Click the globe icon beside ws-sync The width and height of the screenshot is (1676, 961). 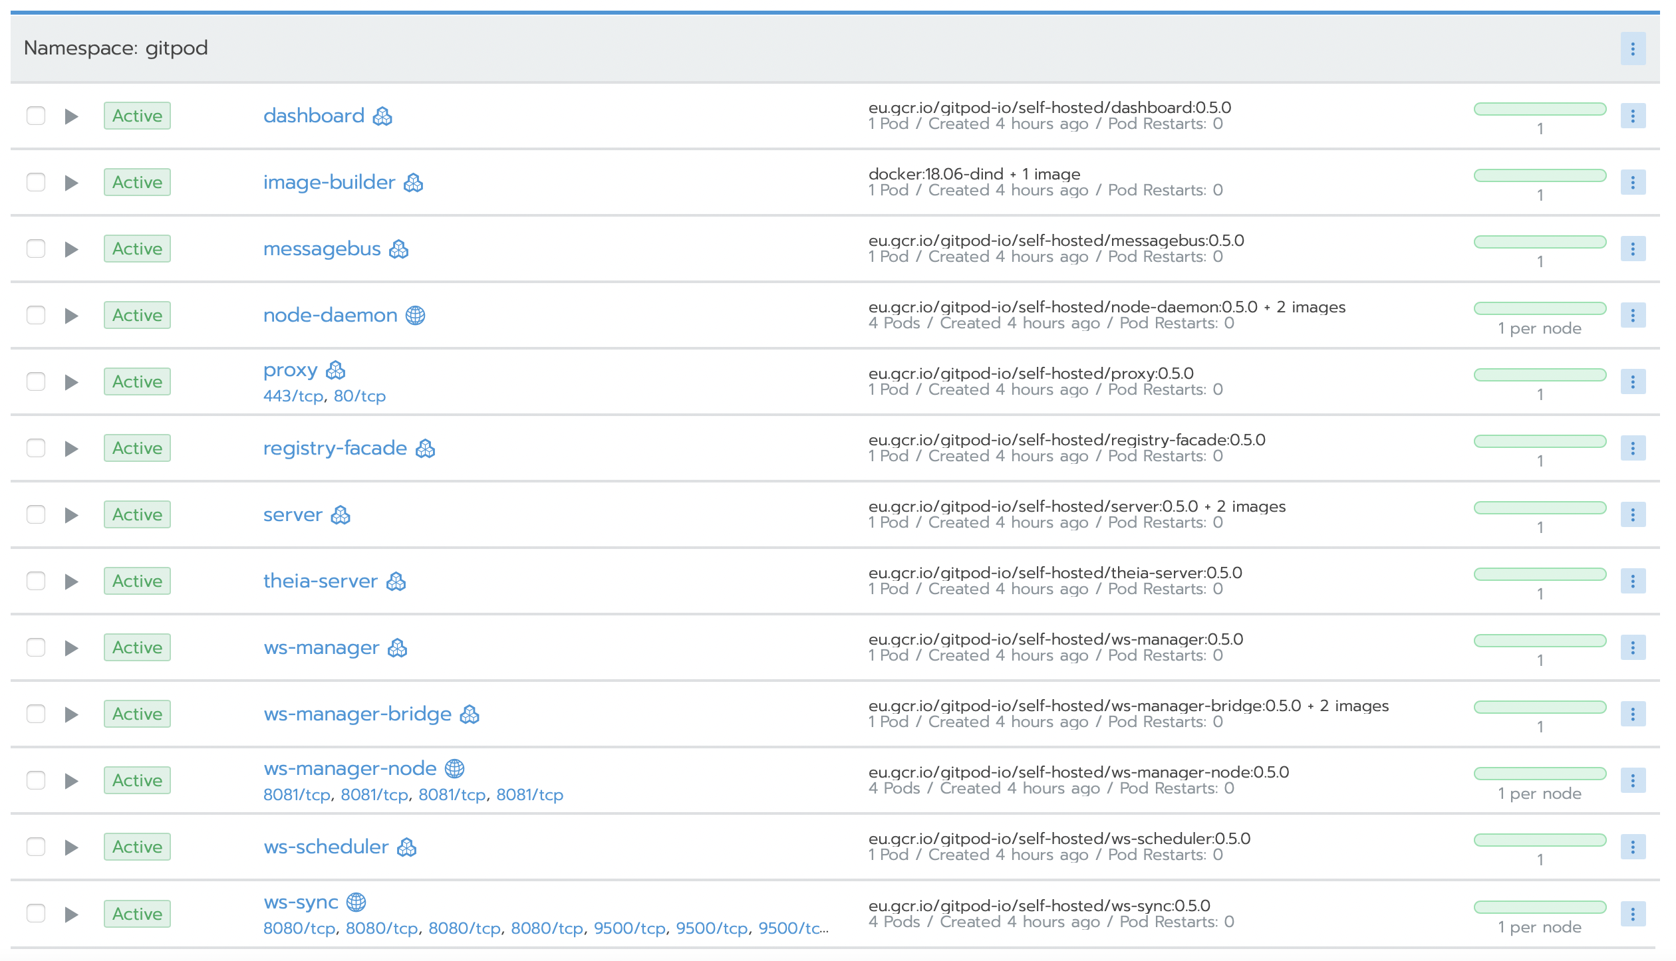tap(356, 902)
